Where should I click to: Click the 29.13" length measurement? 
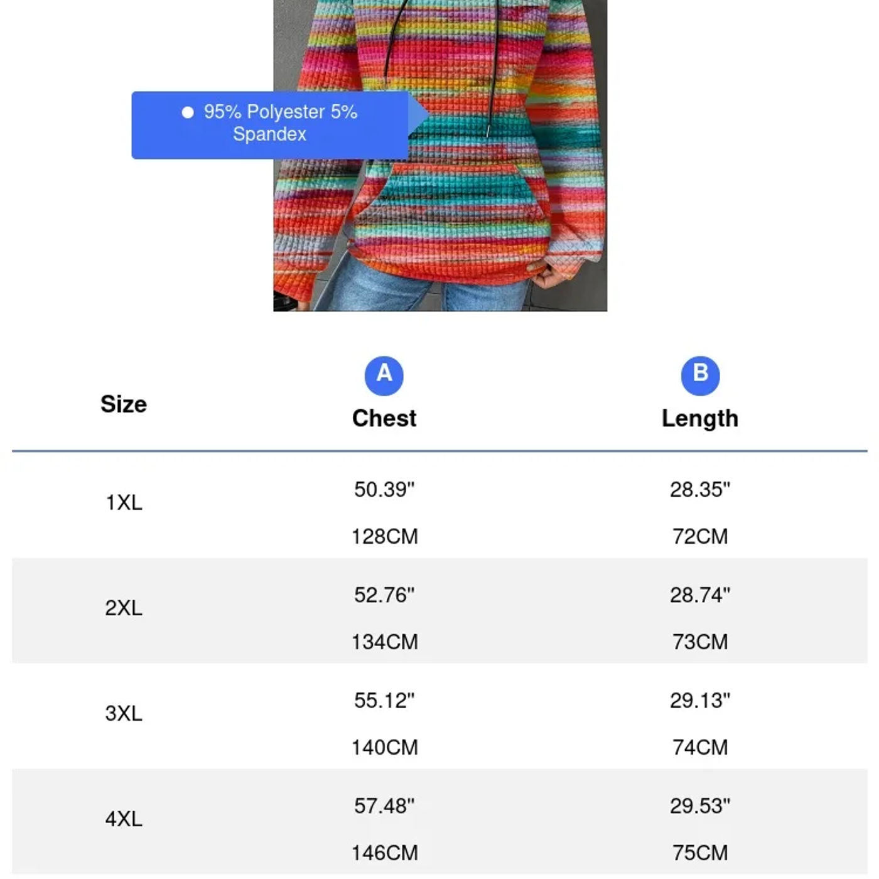click(700, 700)
